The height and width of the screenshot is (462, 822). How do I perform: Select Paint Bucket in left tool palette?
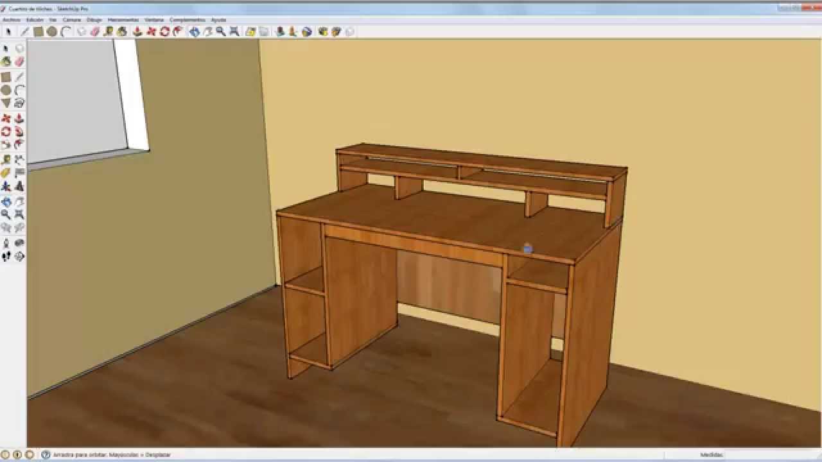(6, 62)
